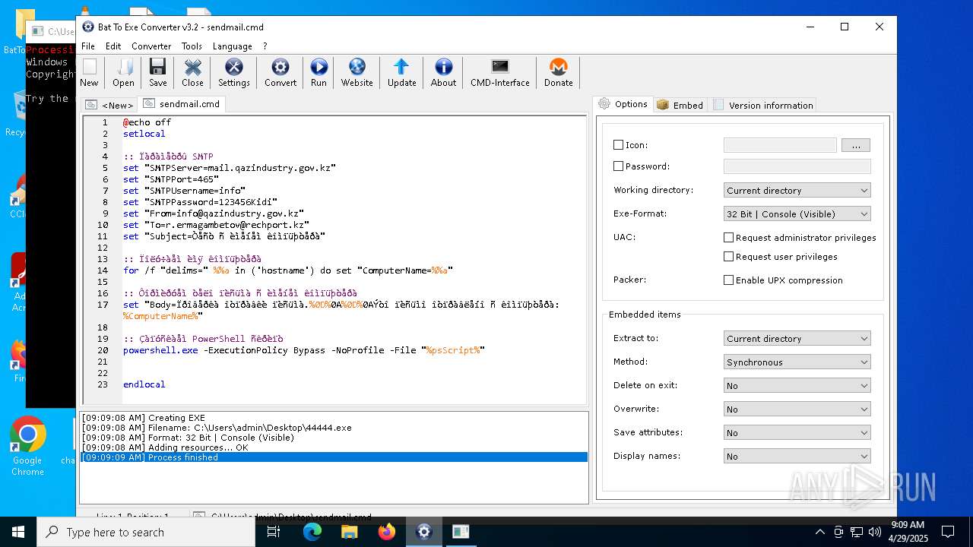Expand the Exe-Format dropdown
This screenshot has height=547, width=973.
click(797, 214)
